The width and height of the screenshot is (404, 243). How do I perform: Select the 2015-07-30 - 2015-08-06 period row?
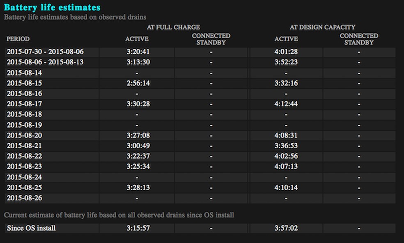pyautogui.click(x=45, y=52)
